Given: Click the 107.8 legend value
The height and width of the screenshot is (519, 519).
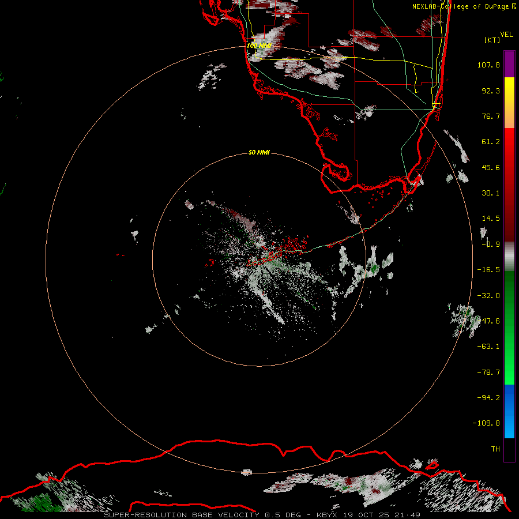Looking at the screenshot, I should coord(488,65).
